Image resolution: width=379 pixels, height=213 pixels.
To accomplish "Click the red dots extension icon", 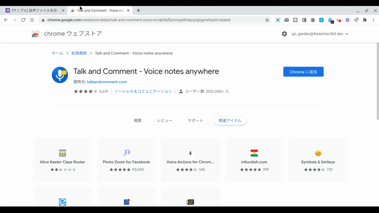I will coord(339,20).
